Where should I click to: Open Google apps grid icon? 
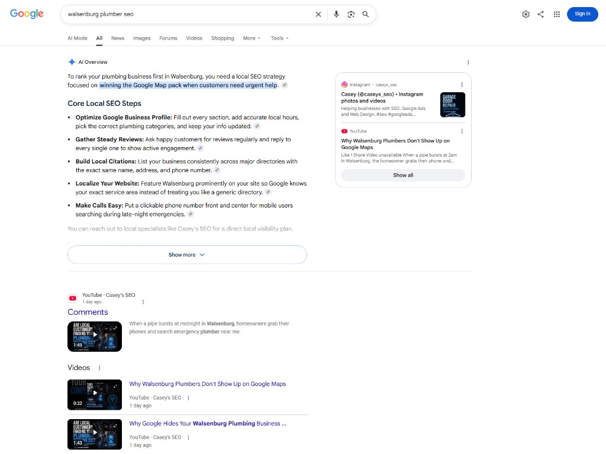[x=556, y=14]
